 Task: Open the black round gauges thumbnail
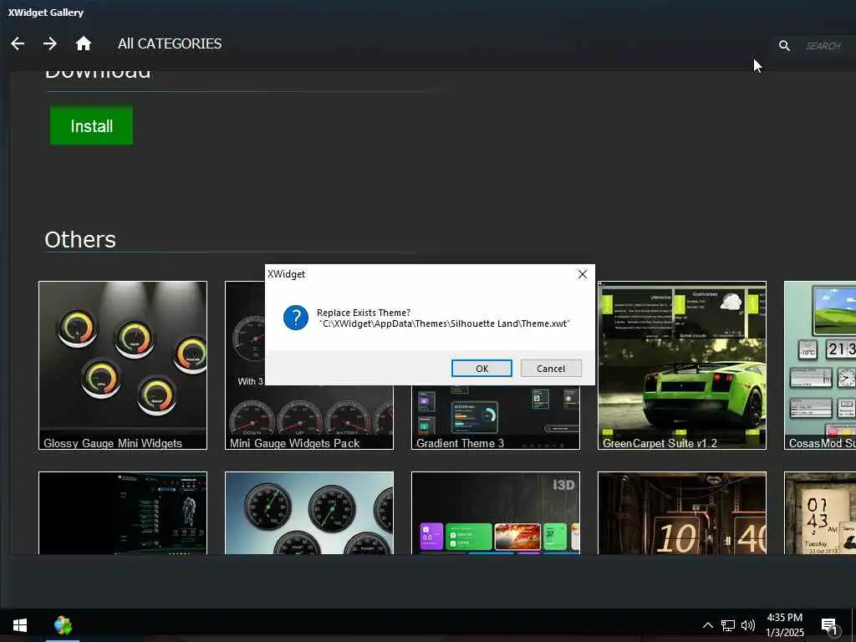tap(309, 513)
